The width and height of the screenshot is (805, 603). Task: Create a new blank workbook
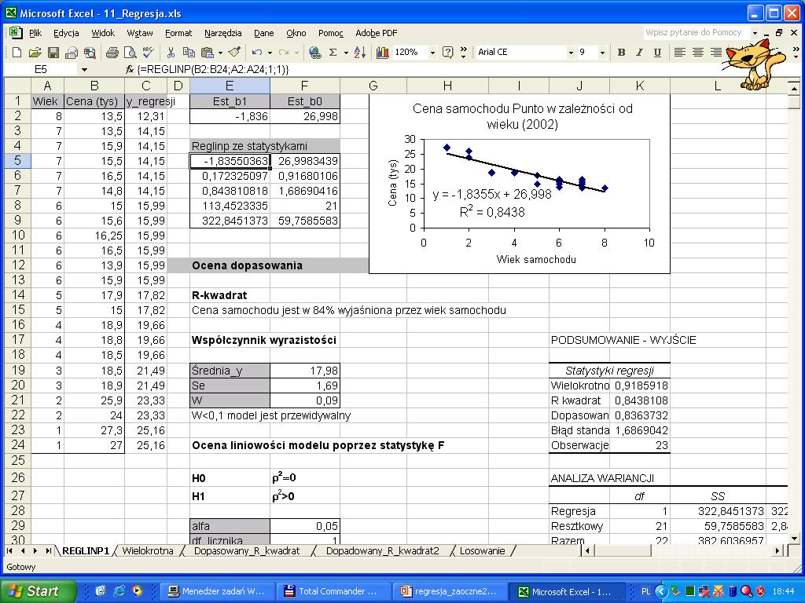pos(17,53)
